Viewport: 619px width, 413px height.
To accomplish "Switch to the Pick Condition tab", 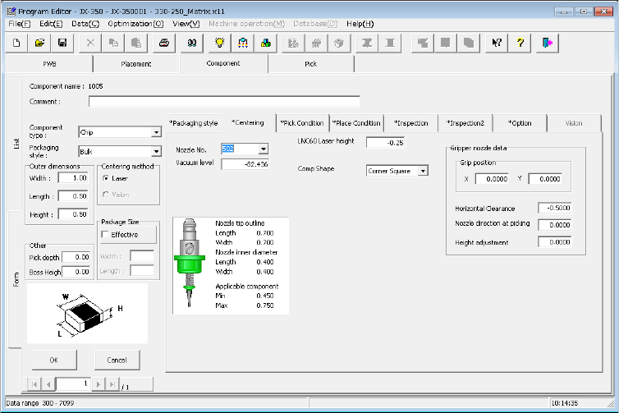I will click(303, 123).
